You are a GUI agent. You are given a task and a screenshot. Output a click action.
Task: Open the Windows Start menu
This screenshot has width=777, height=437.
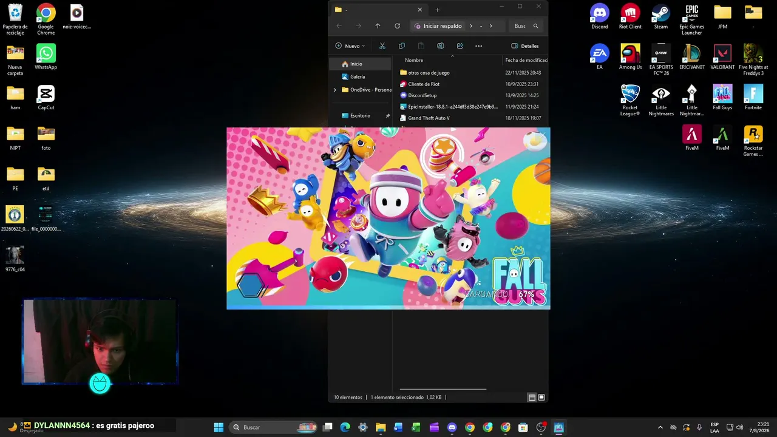pyautogui.click(x=219, y=427)
